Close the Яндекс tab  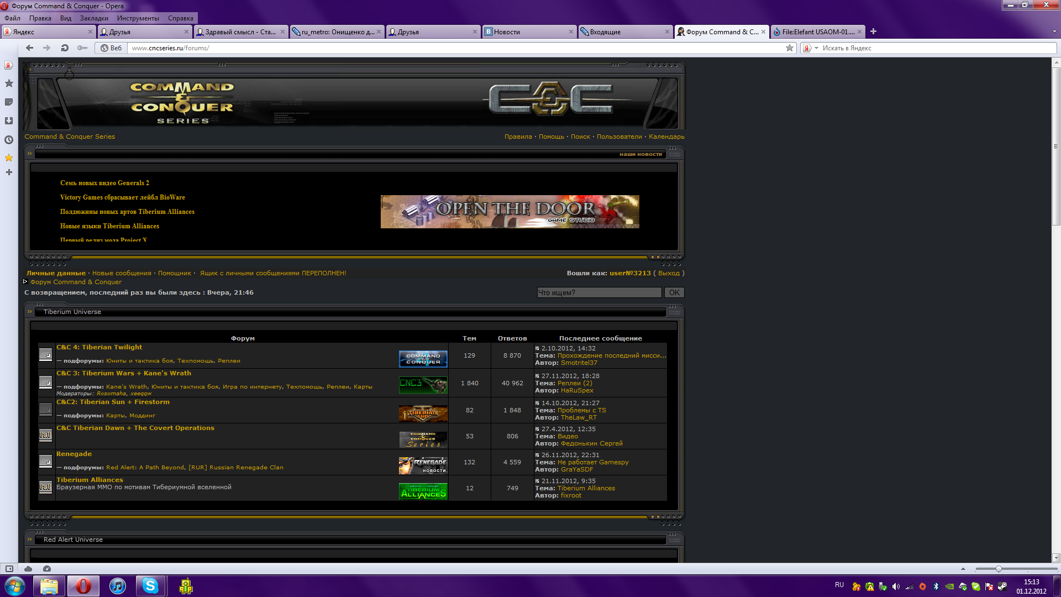click(90, 32)
